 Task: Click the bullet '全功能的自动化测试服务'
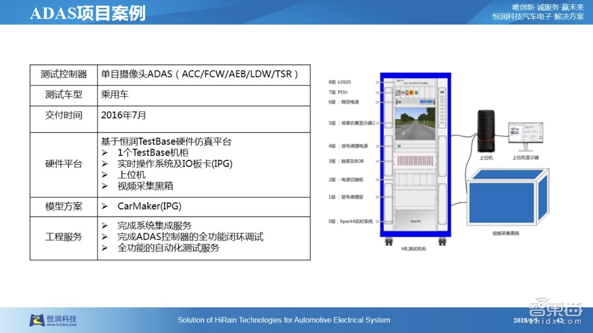168,248
